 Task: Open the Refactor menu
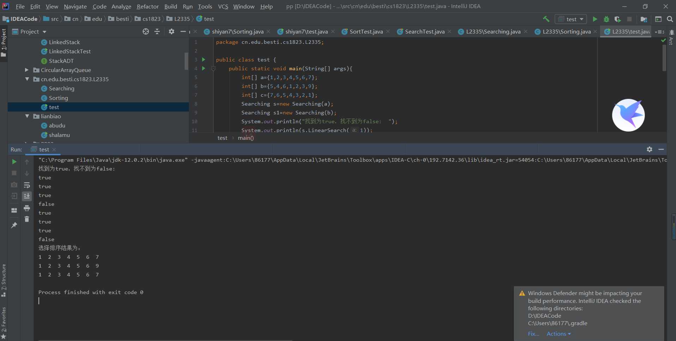(148, 6)
